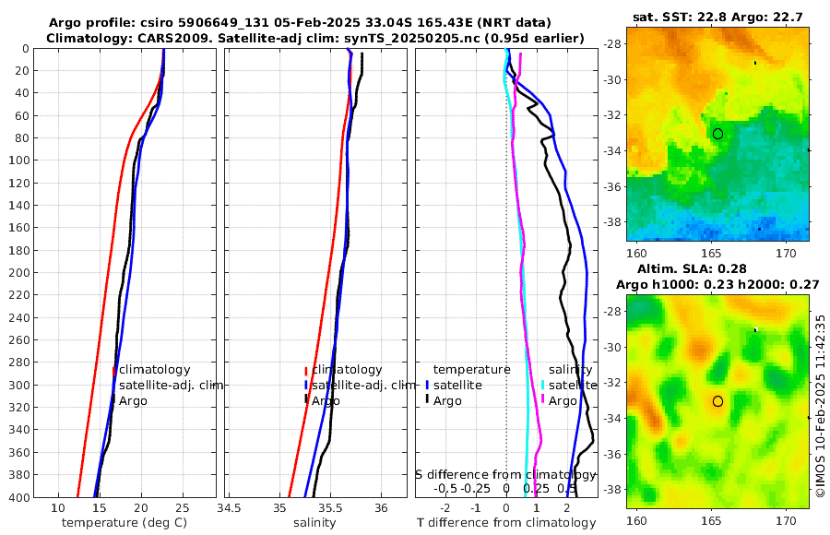Click cyan salinity satellite legend marker
Viewport: 830px width, 535px height.
click(543, 386)
